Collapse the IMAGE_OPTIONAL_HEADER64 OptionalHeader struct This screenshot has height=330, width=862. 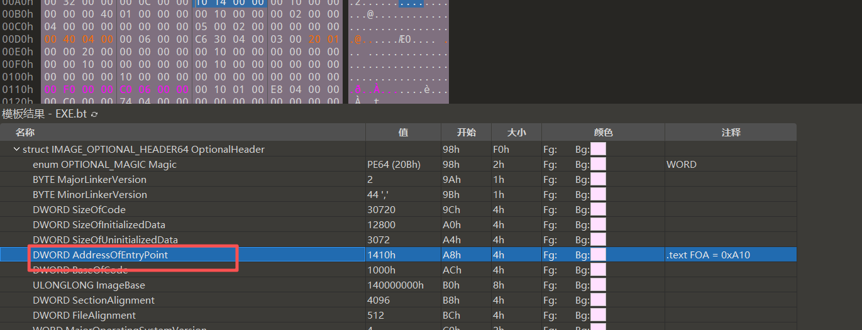point(16,150)
